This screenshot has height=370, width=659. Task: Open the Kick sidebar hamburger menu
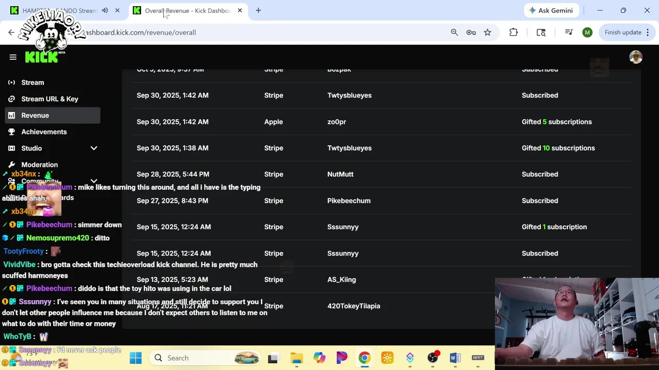(x=13, y=57)
